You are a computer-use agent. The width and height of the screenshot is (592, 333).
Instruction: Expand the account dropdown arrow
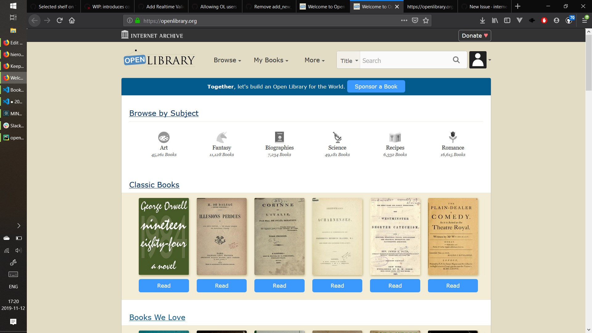click(x=490, y=60)
